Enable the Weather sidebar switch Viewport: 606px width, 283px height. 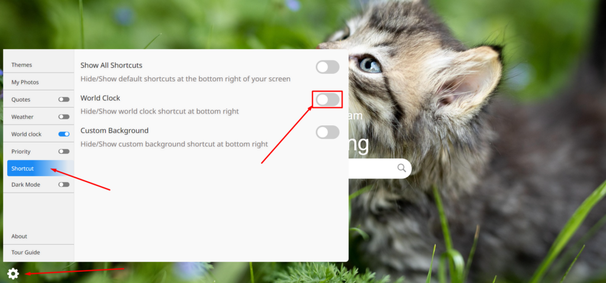coord(64,117)
